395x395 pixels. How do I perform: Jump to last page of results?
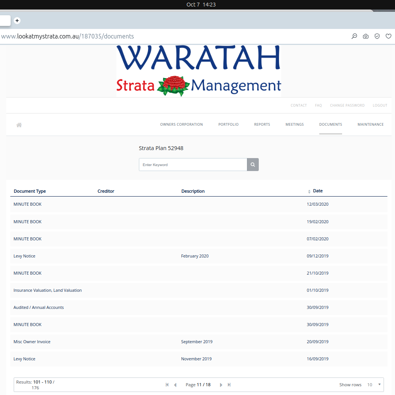click(229, 384)
